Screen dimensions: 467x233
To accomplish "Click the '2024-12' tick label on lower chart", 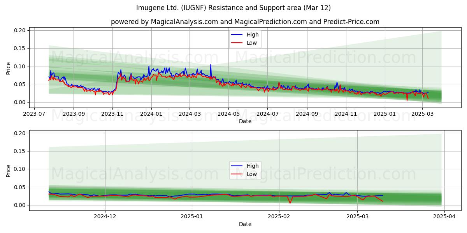I will tap(105, 217).
